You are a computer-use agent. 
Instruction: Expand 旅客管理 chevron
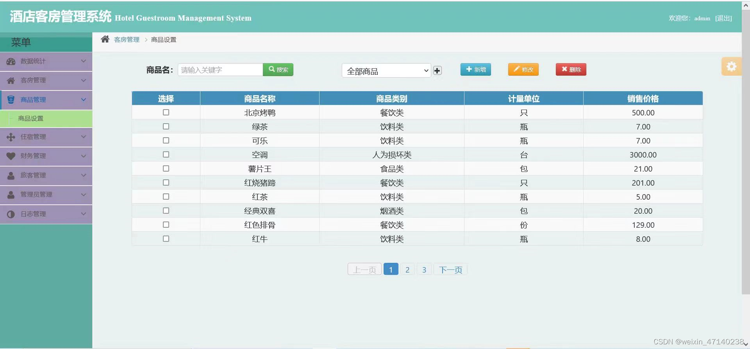click(x=83, y=175)
